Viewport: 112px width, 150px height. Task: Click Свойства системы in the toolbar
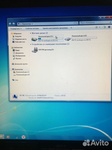32,28
